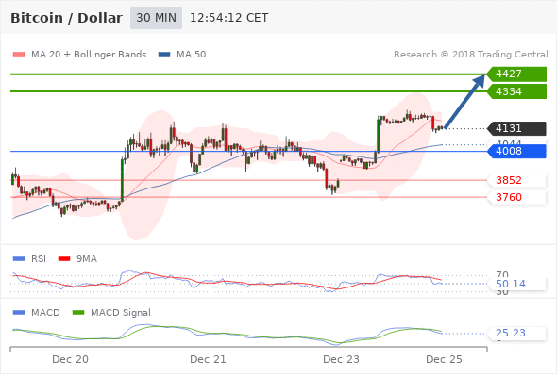This screenshot has height=377, width=557.
Task: Click the Dec 20 date label
Action: click(71, 359)
